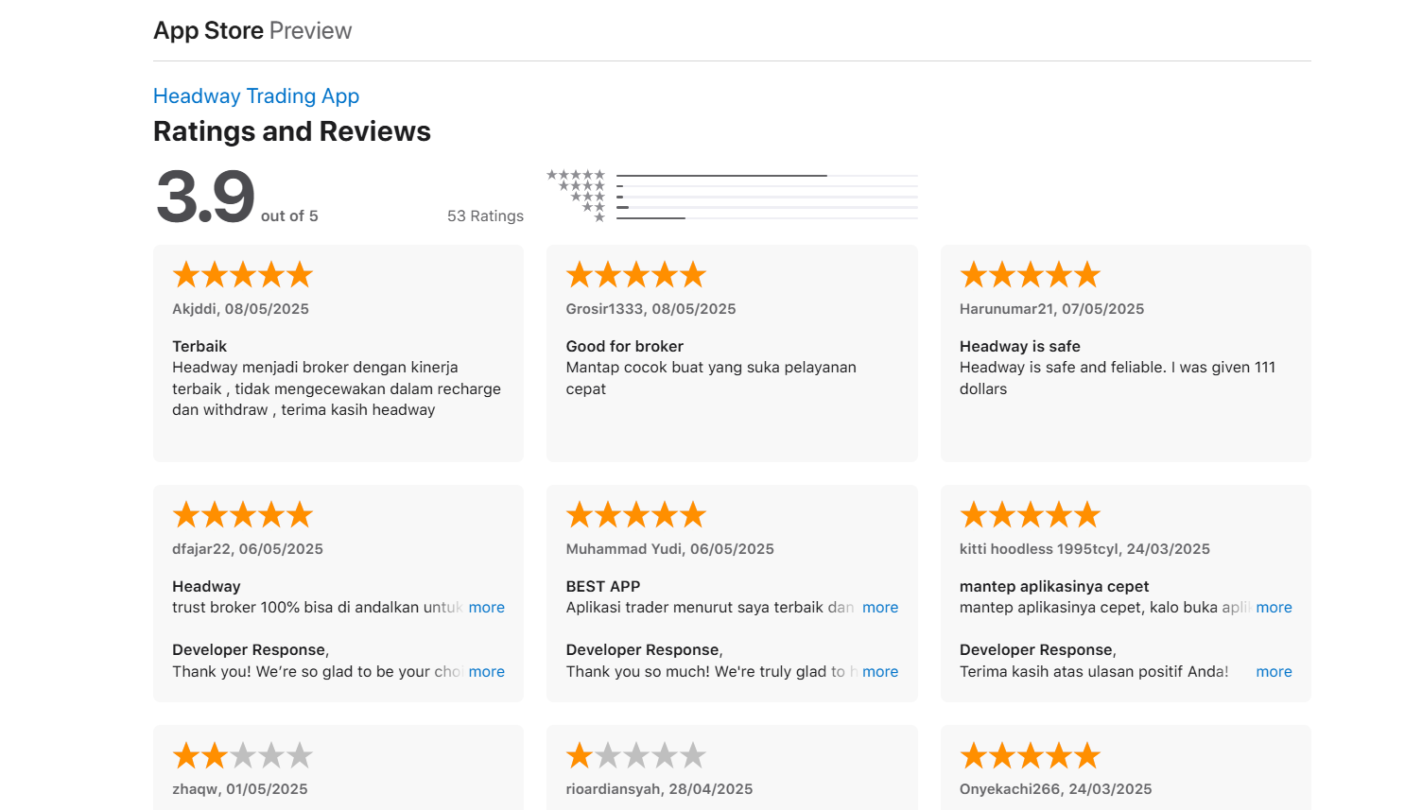1422x810 pixels.
Task: Click the star rating on Onyekachi266's review
Action: pyautogui.click(x=1030, y=756)
